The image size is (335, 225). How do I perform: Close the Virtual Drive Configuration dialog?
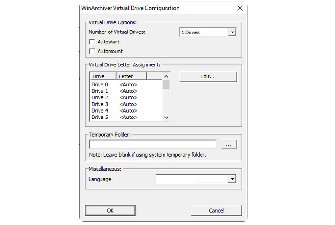pos(239,8)
